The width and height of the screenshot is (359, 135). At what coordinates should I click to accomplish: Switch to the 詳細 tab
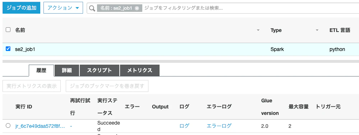tap(67, 70)
